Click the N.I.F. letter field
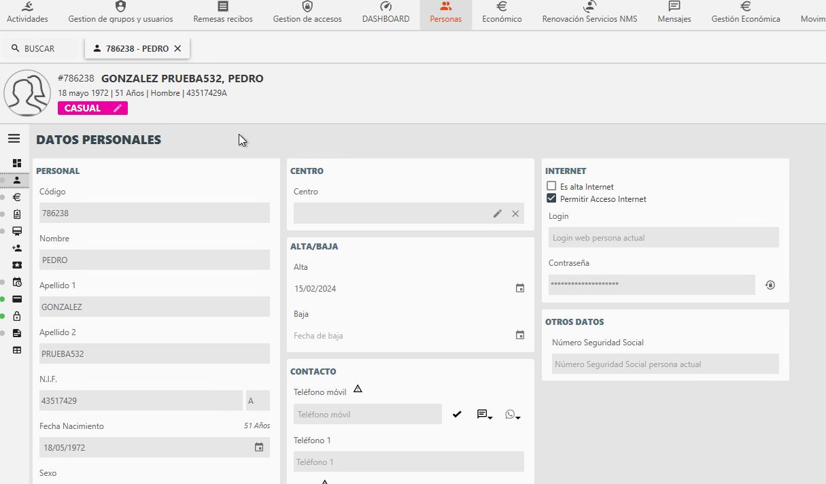 coord(258,400)
